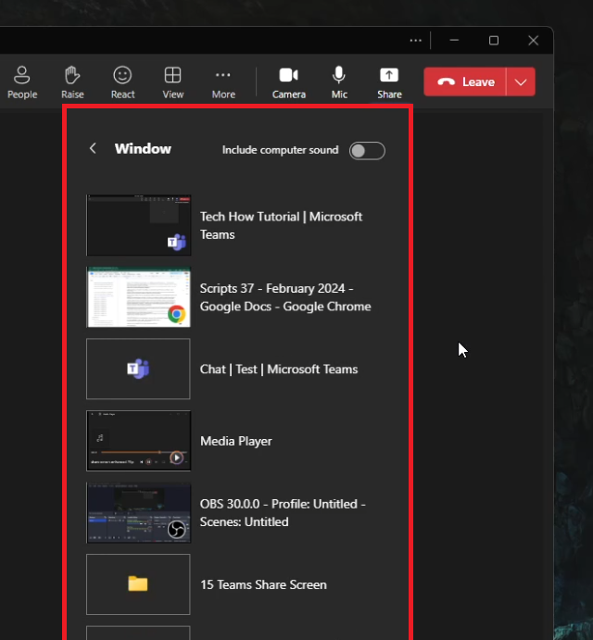Image resolution: width=593 pixels, height=640 pixels.
Task: Maximize the Teams meeting window
Action: coord(494,40)
